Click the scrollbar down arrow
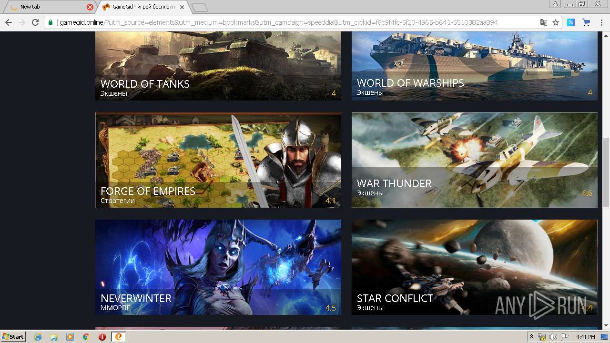 click(606, 326)
